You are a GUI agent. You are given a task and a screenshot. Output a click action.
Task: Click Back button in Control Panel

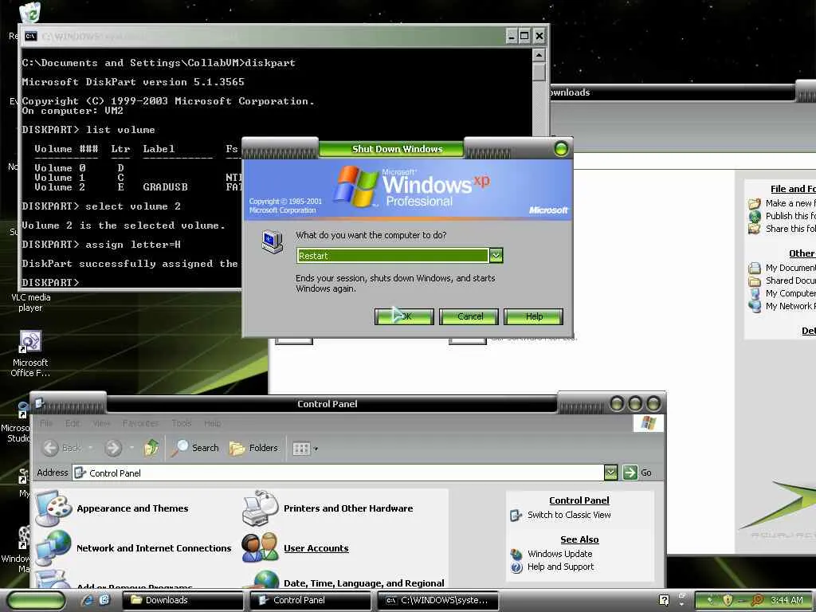(x=62, y=448)
